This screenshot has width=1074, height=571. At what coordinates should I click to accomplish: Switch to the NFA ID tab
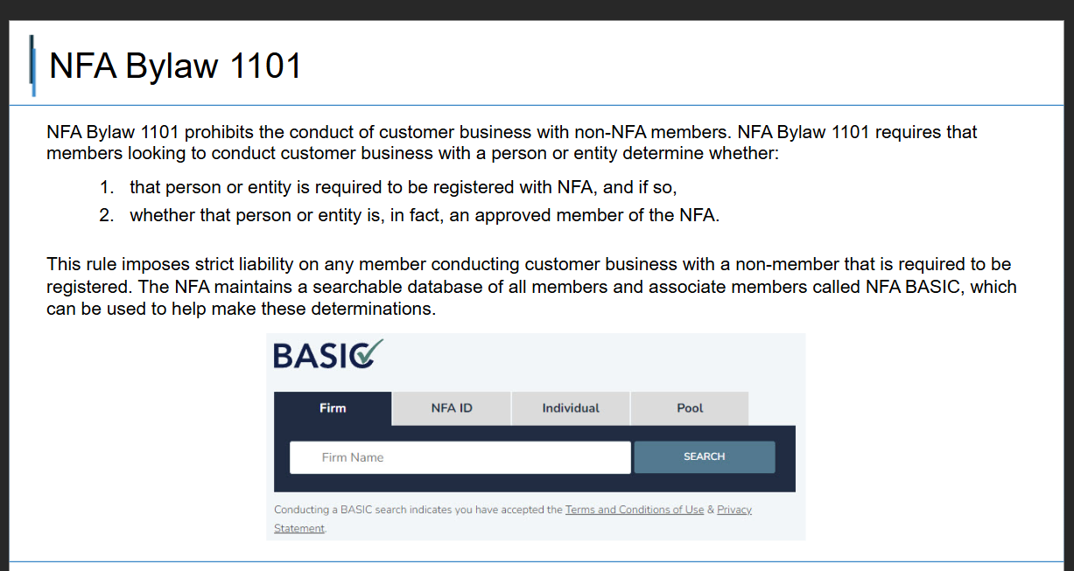(x=452, y=408)
